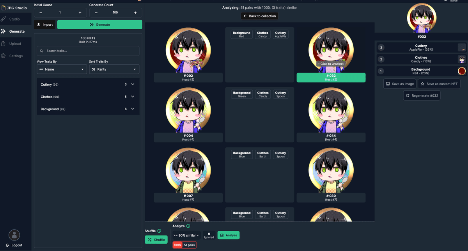Select NFT #004 thumbnail

[188, 110]
